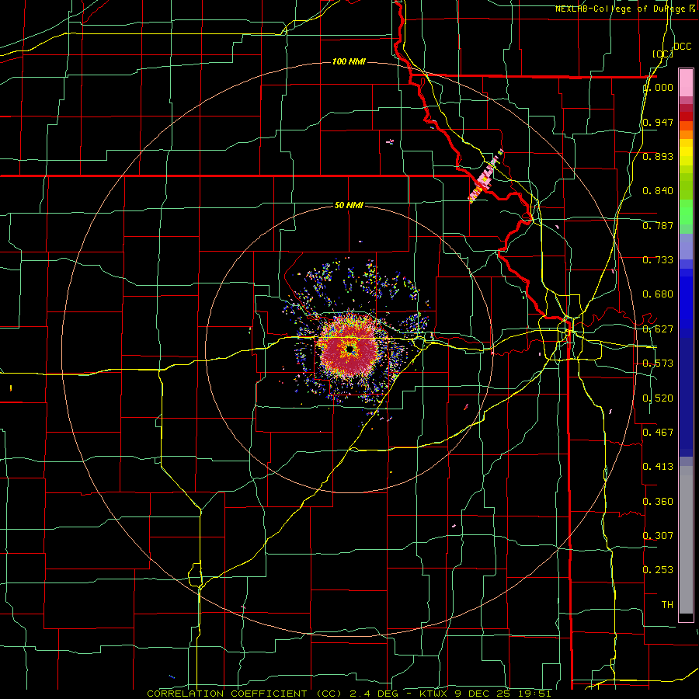Screen dimensions: 699x699
Task: Click the 0.253 color scale value
Action: point(658,570)
